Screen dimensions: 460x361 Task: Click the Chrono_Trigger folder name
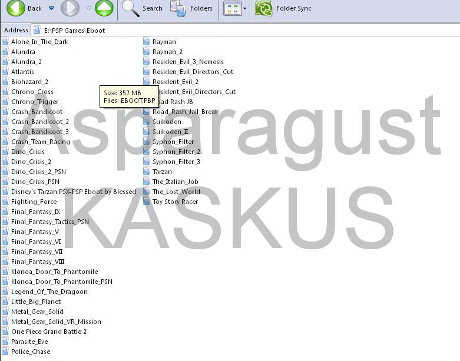click(x=35, y=102)
